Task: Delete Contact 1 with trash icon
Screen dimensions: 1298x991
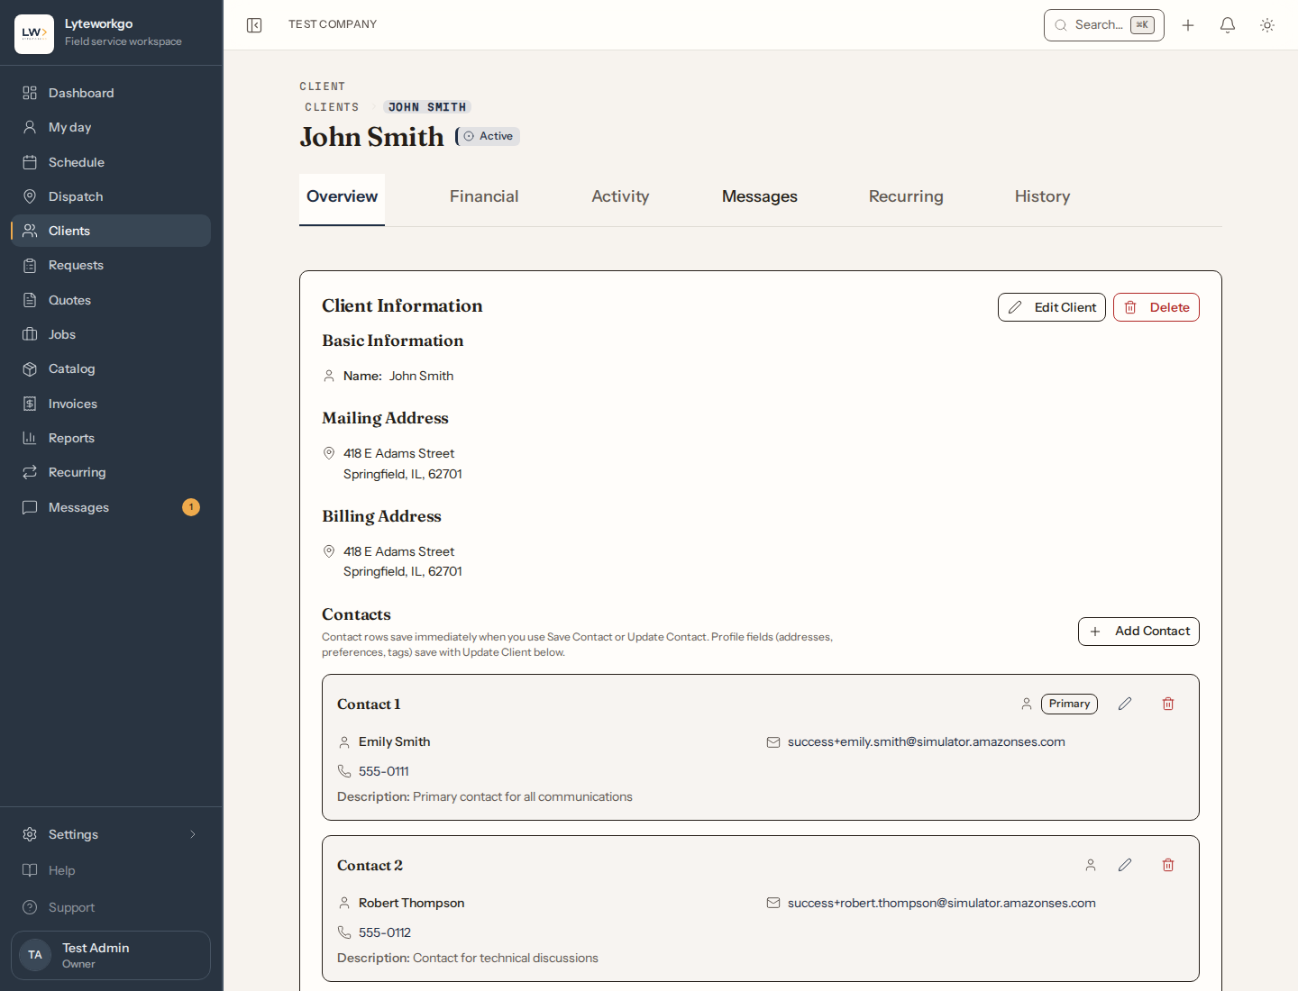Action: pyautogui.click(x=1168, y=704)
